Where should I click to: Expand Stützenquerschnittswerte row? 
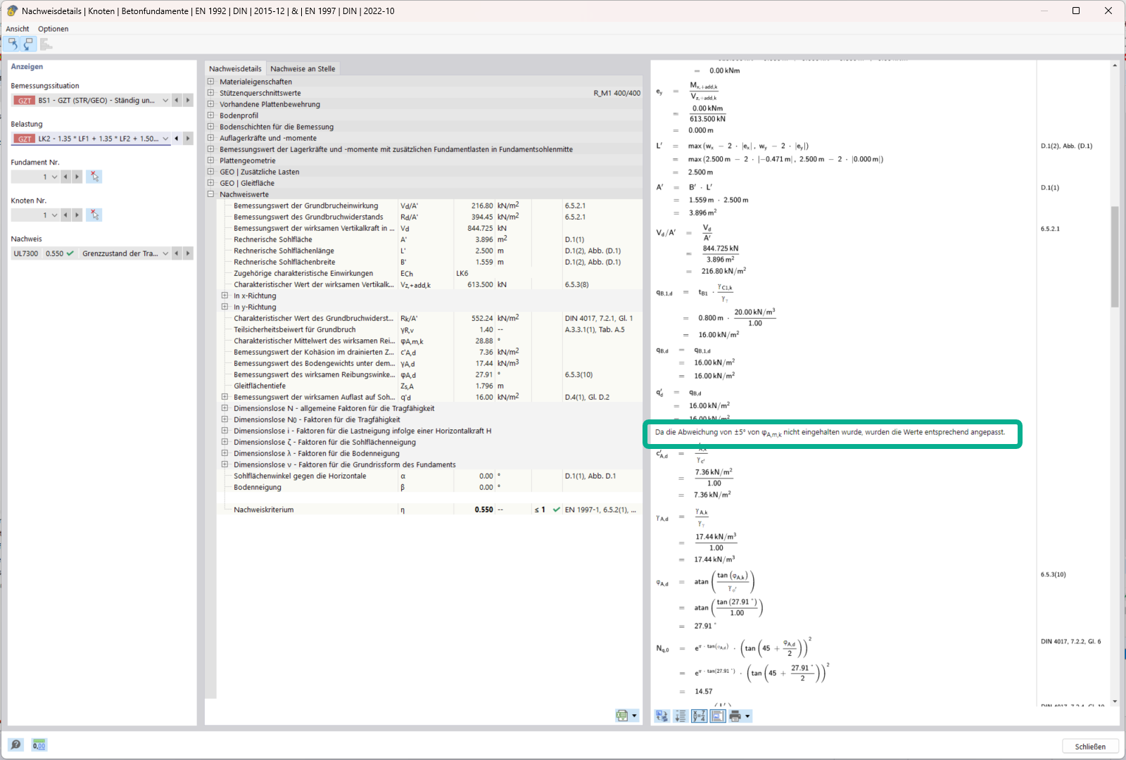(210, 93)
